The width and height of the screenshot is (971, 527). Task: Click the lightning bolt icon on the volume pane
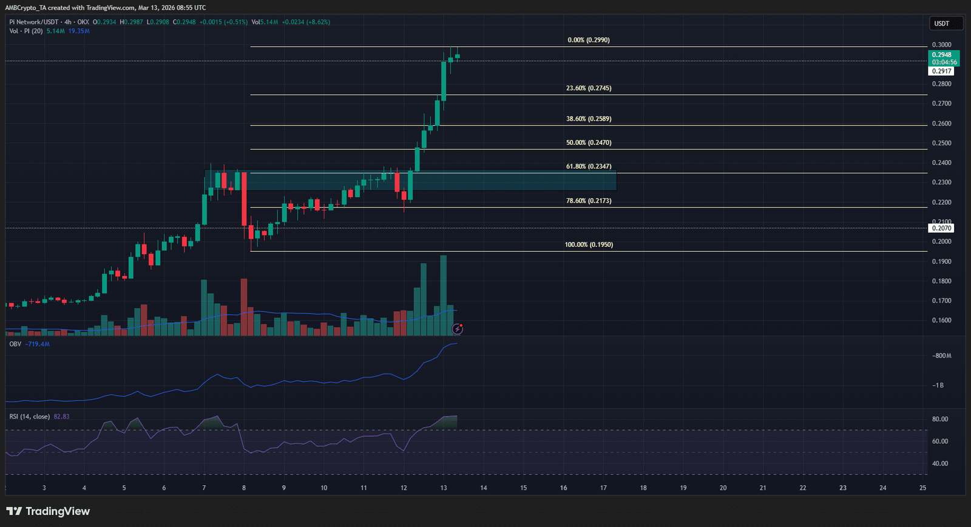point(458,329)
